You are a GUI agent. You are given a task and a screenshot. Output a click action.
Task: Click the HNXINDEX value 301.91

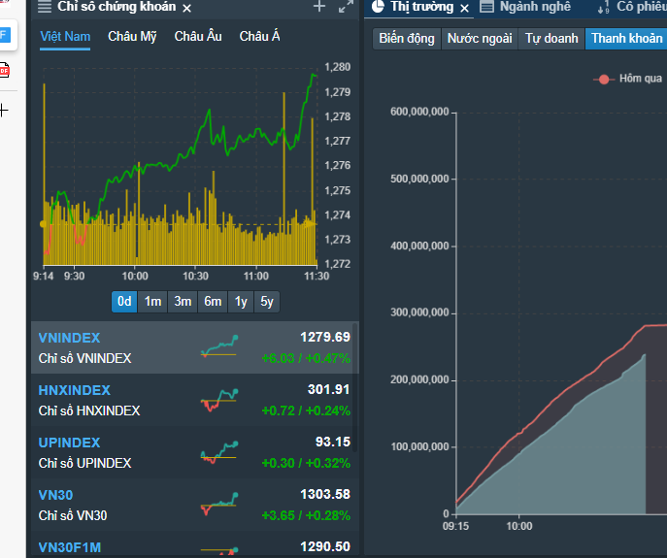coord(328,389)
